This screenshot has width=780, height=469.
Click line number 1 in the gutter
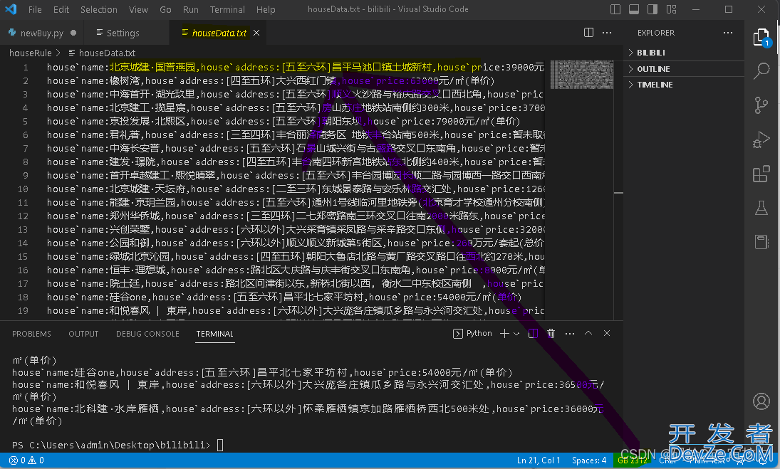[26, 67]
